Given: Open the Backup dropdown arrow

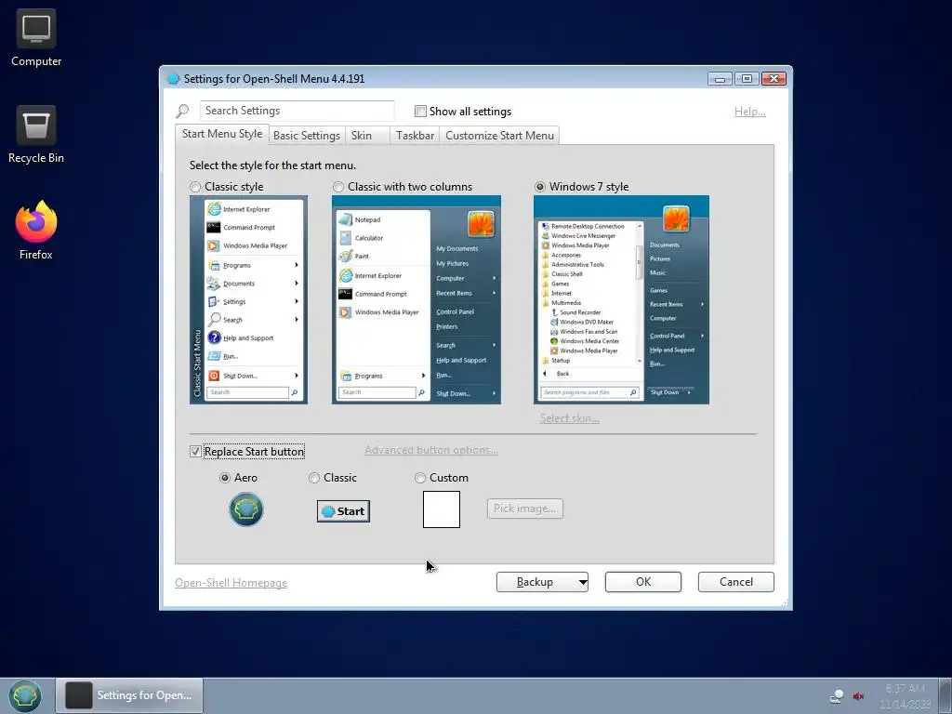Looking at the screenshot, I should coord(582,582).
